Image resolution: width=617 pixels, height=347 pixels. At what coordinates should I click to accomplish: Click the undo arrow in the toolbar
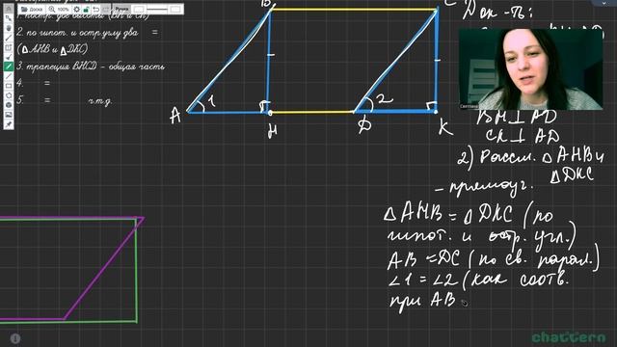tap(96, 9)
